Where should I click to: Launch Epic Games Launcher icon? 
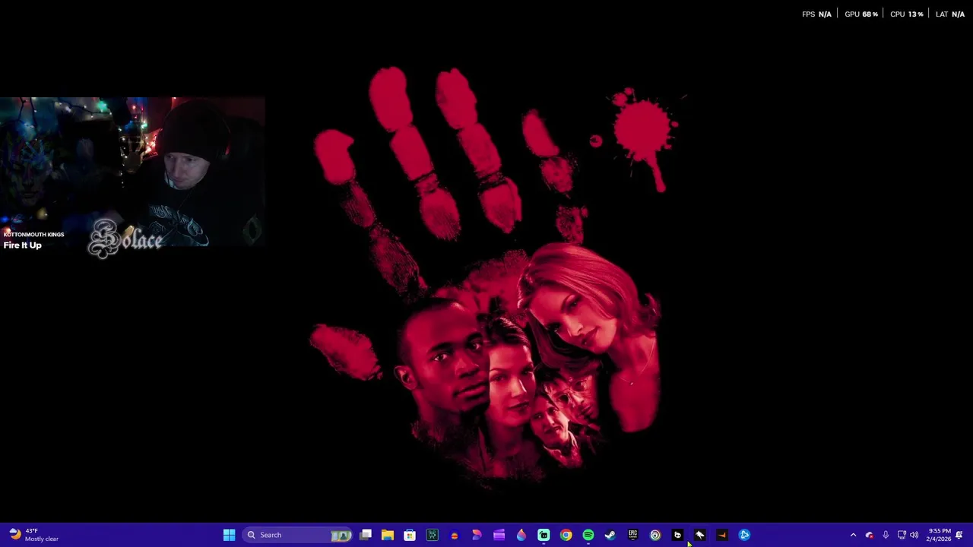[x=632, y=535]
